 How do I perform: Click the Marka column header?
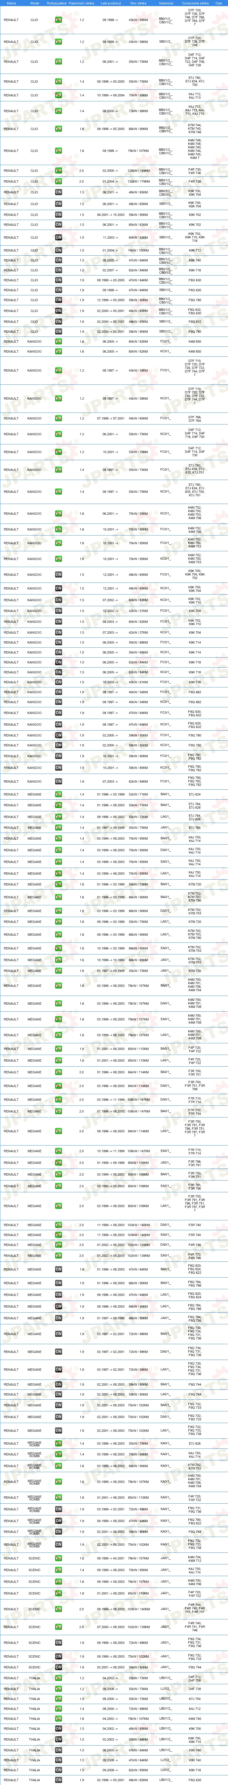coord(12,4)
